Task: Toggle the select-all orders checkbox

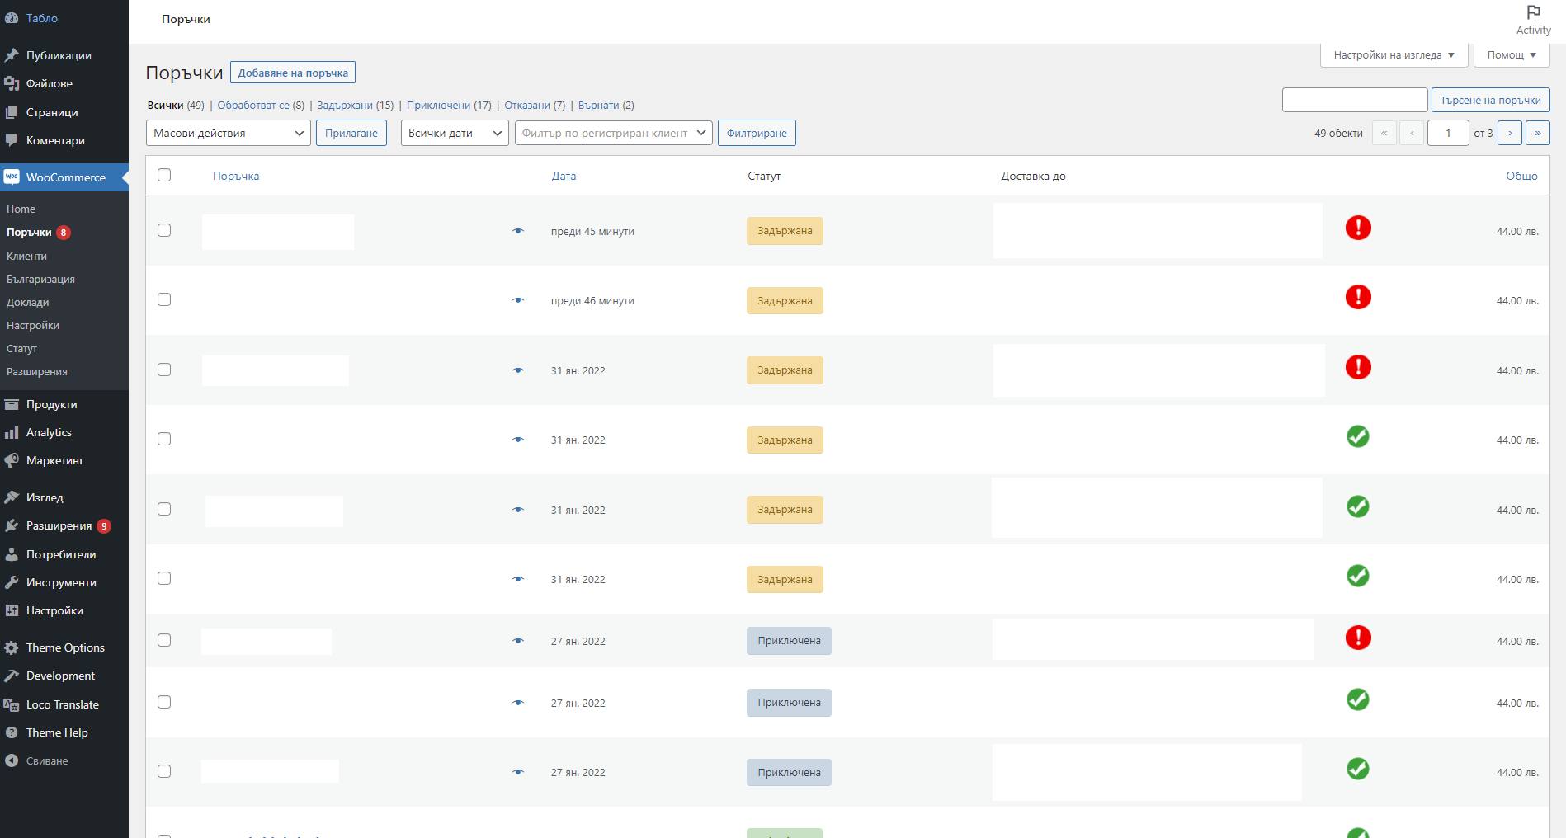Action: tap(164, 175)
